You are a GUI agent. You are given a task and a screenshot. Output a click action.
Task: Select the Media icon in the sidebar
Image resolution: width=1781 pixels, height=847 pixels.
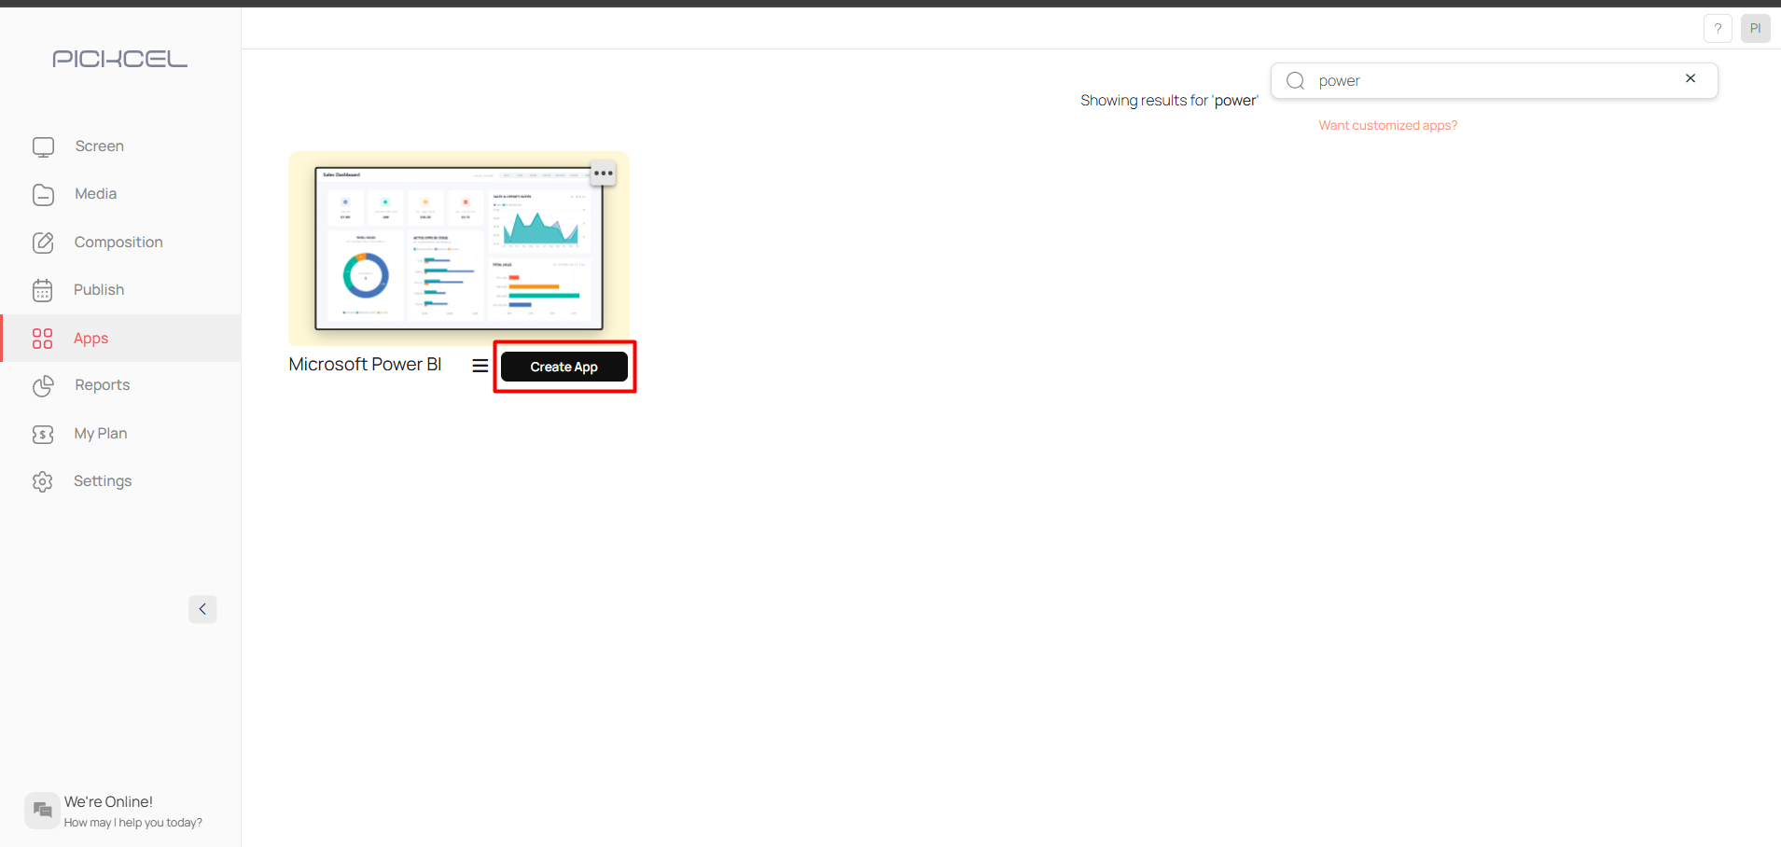coord(43,194)
